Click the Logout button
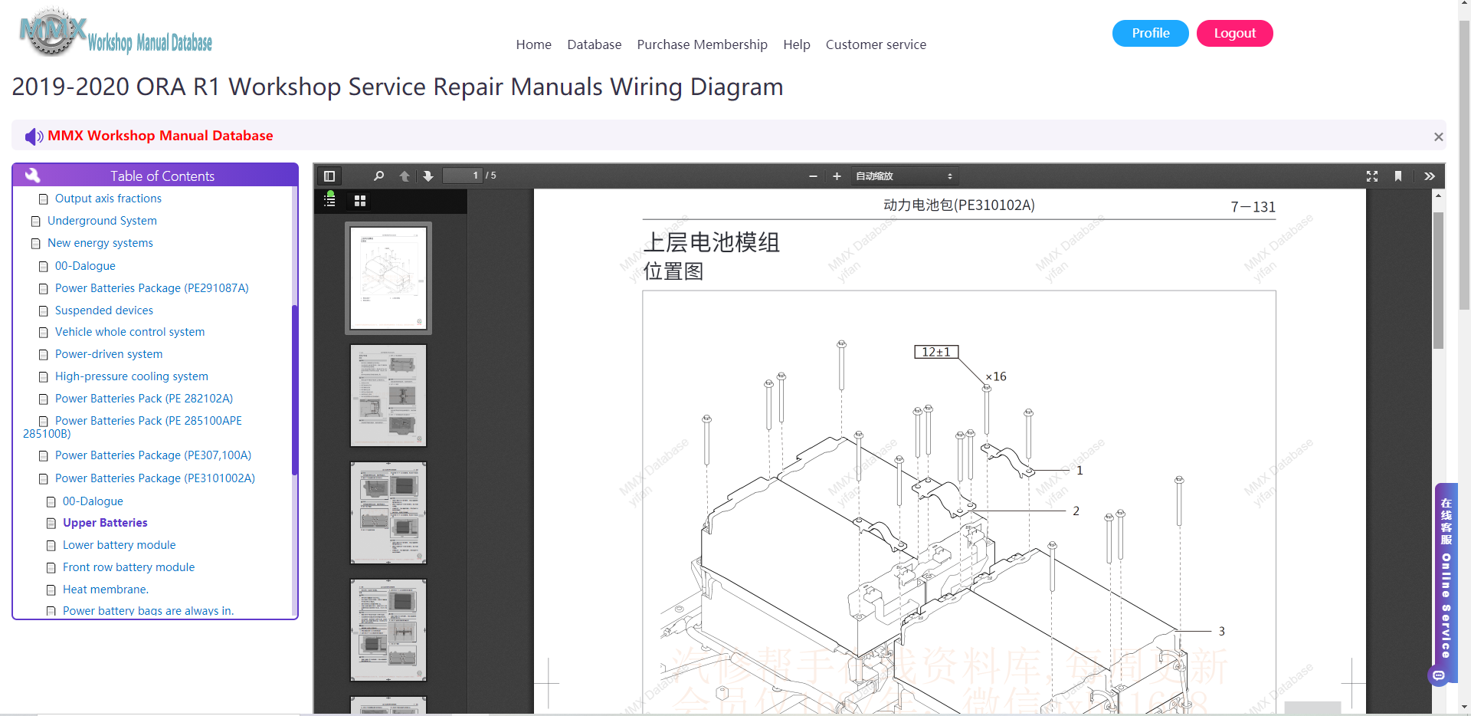 [x=1235, y=33]
